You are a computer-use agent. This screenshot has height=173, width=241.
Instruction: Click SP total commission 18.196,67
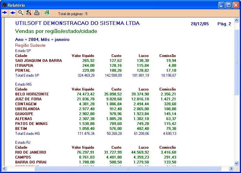(169, 75)
